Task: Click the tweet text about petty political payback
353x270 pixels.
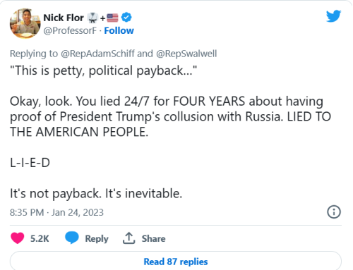Action: click(x=103, y=70)
